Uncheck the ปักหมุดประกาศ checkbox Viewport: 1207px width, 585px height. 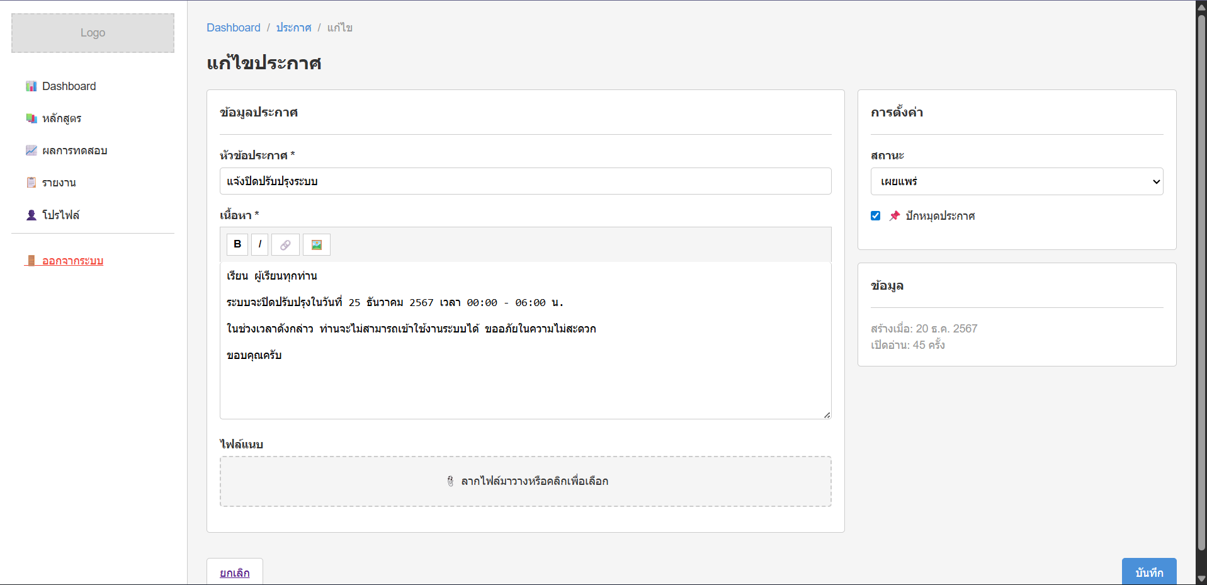tap(875, 216)
